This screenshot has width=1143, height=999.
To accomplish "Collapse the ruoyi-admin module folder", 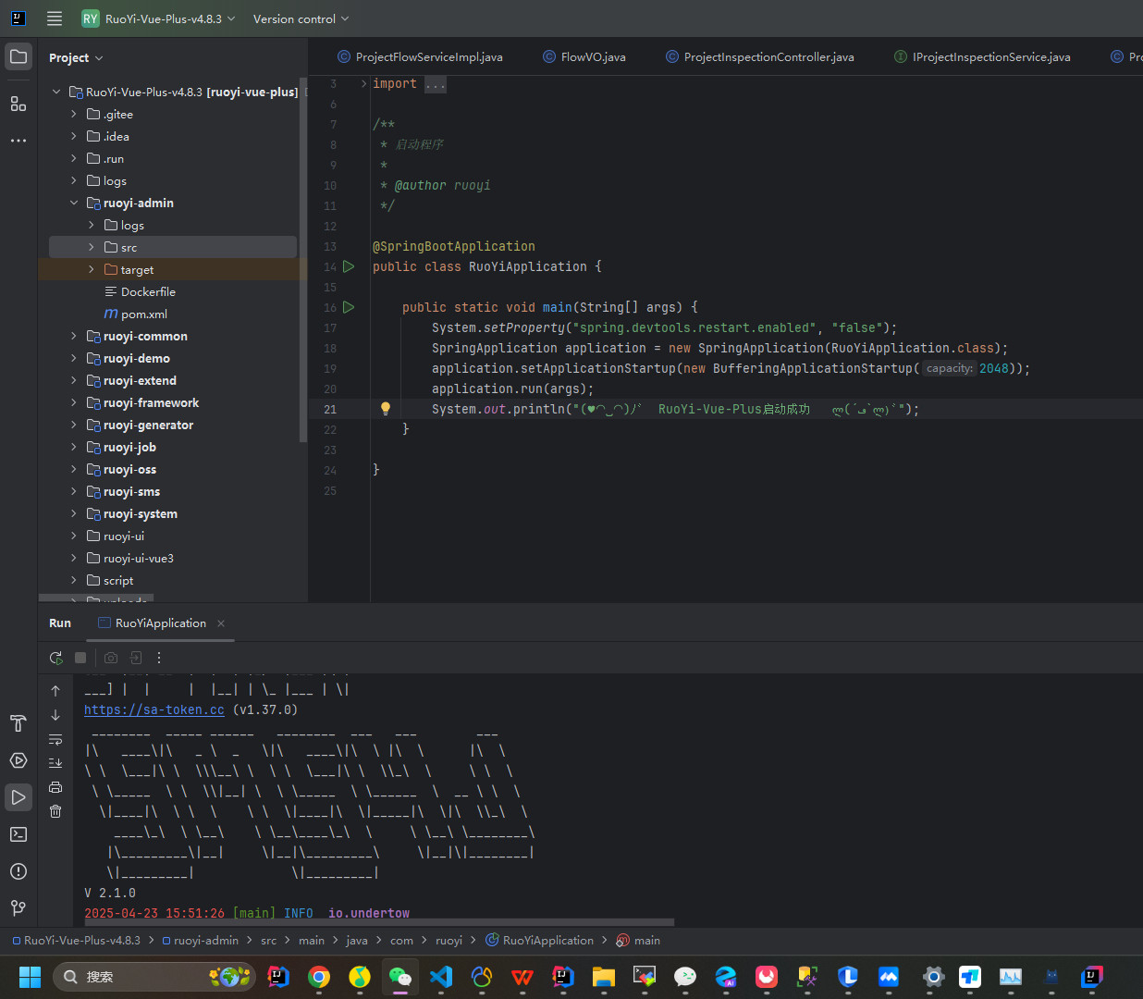I will pyautogui.click(x=74, y=203).
